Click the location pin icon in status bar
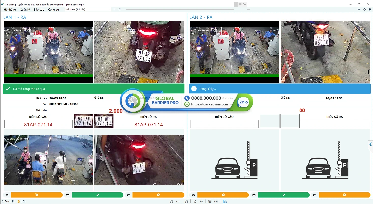This screenshot has height=204, width=373. click(x=13, y=201)
